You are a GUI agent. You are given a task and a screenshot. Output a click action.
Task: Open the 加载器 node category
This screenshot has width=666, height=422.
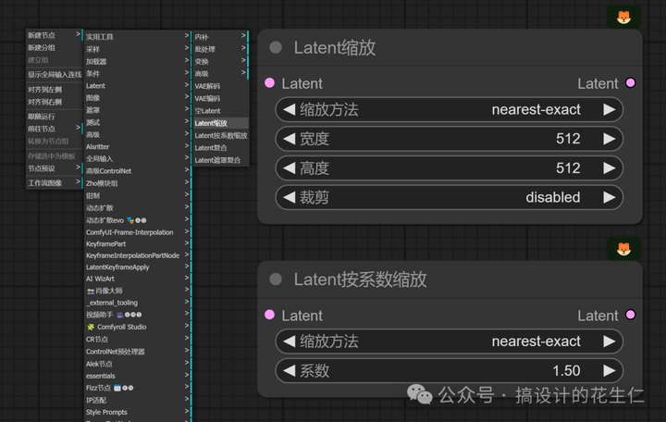click(x=137, y=62)
